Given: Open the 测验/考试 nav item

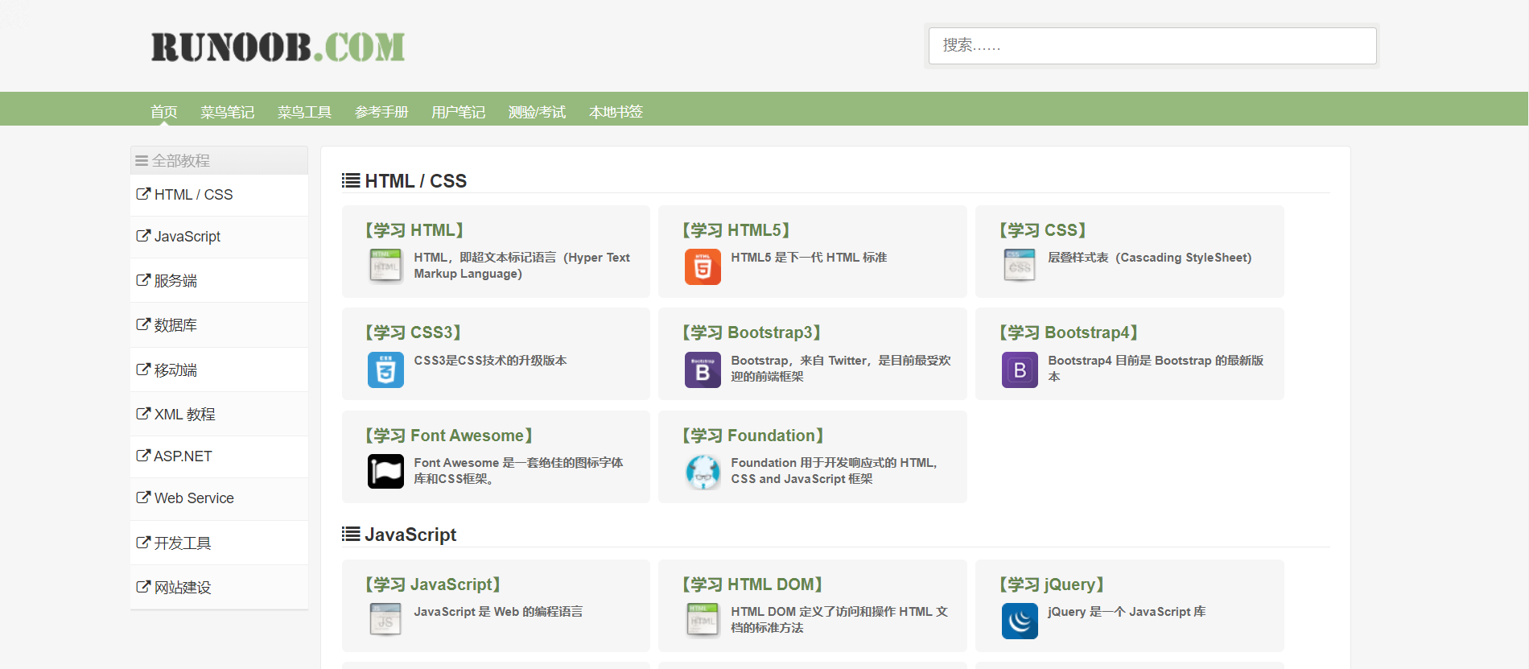Looking at the screenshot, I should (x=538, y=112).
